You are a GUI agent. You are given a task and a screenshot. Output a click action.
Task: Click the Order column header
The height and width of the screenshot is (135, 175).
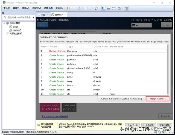pyautogui.click(x=44, y=47)
